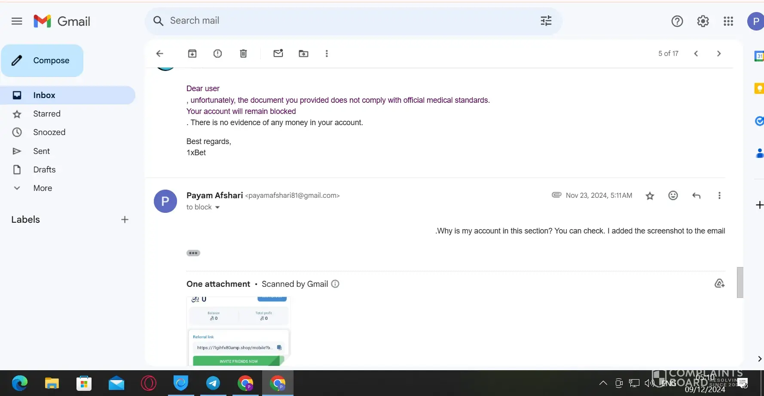Image resolution: width=764 pixels, height=396 pixels.
Task: Open the Sent folder
Action: click(x=41, y=151)
